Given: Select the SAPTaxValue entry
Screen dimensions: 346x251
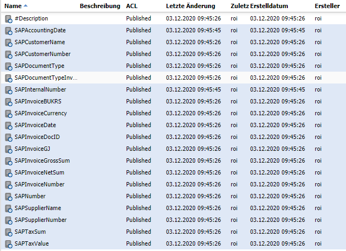Looking at the screenshot, I should (32, 243).
